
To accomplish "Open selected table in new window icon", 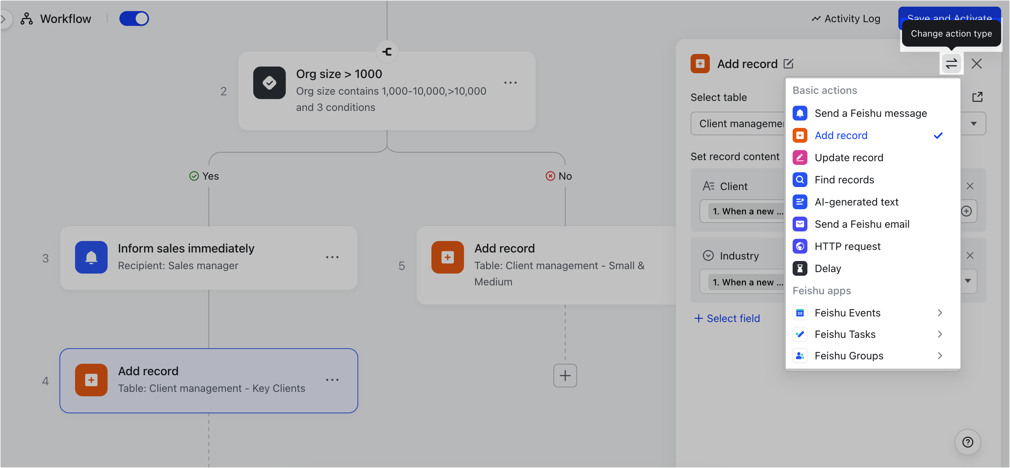I will click(x=977, y=97).
